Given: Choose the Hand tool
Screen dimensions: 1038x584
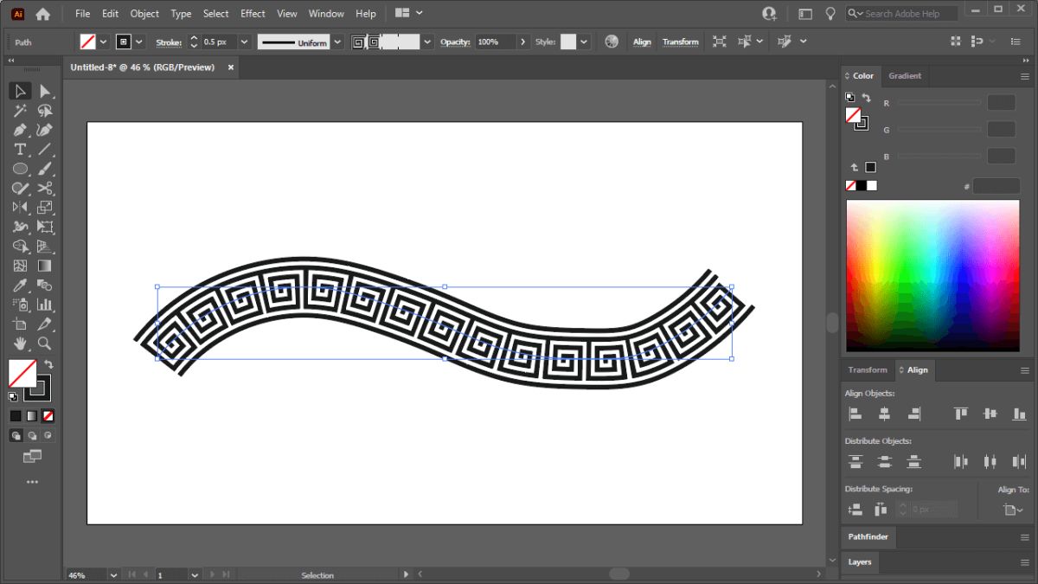Looking at the screenshot, I should [x=20, y=343].
